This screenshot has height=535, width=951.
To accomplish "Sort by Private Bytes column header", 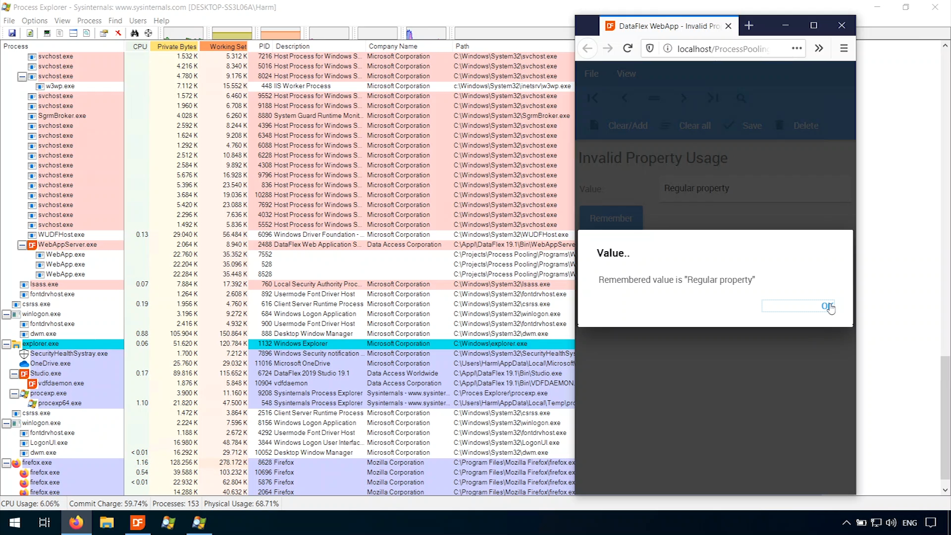I will pyautogui.click(x=176, y=46).
